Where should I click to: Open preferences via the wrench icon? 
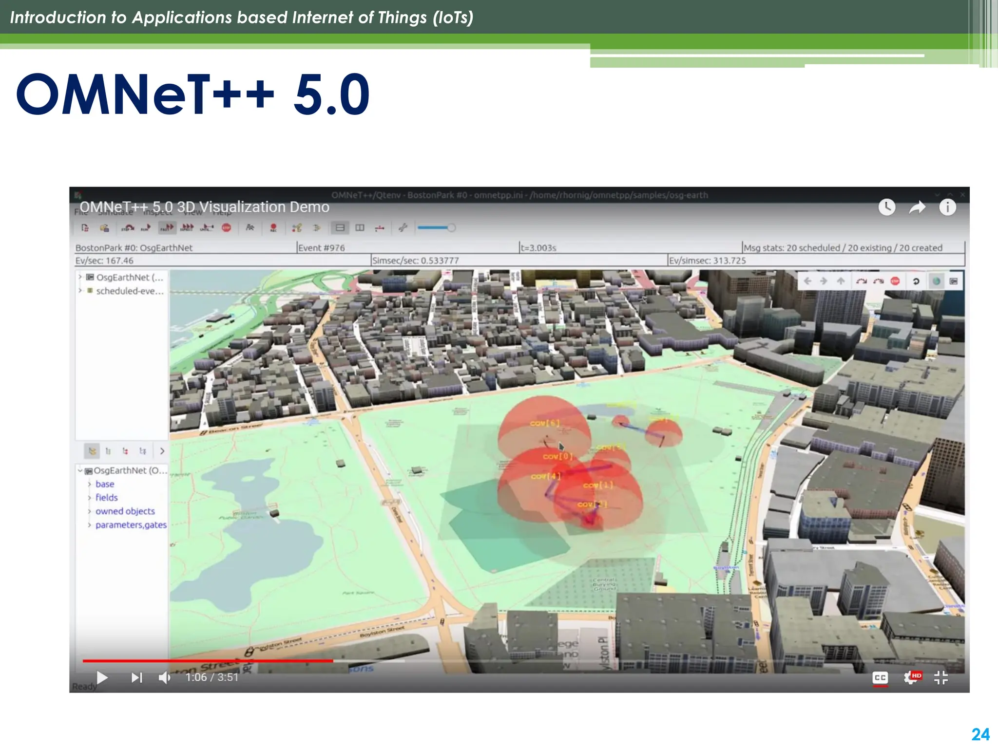click(x=403, y=227)
